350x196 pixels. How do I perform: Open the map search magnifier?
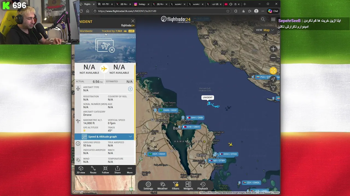click(x=263, y=19)
